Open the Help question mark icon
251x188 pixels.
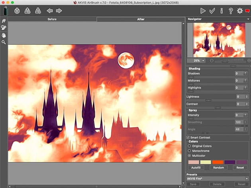(x=231, y=11)
